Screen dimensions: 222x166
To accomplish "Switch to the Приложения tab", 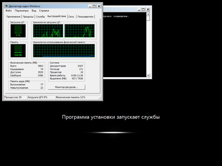I will pos(13,17).
